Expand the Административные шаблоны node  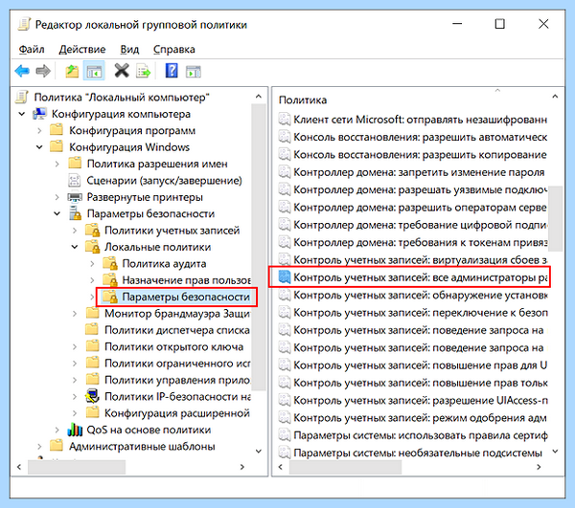point(39,446)
